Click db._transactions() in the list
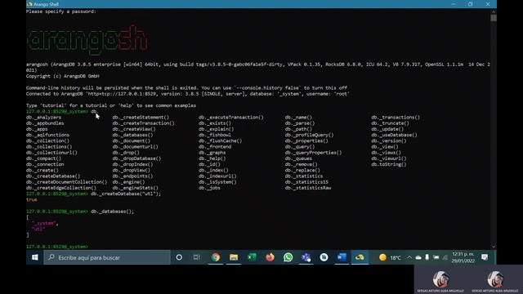Viewport: 523px width, 294px height. 396,118
